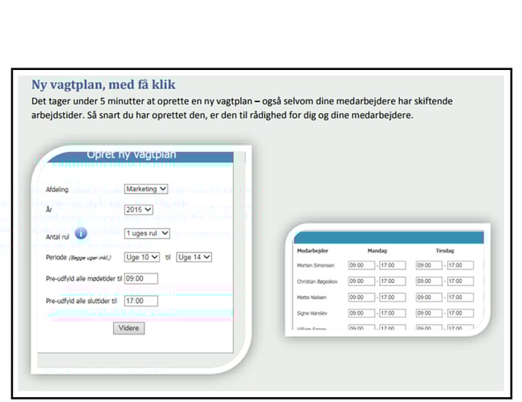The image size is (522, 402).
Task: Click Mette Nielsen's Tirsdag start time field
Action: tap(429, 297)
